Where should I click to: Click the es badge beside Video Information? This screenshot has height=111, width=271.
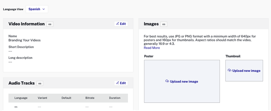(50, 24)
